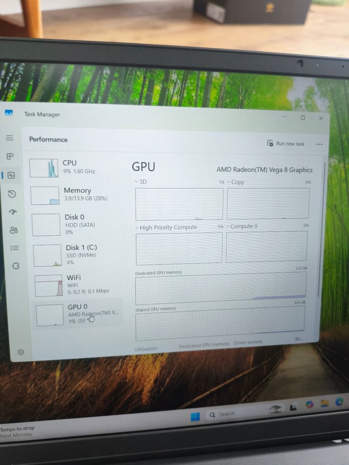Click the WiFi S: 0.2 R: 8.1 Mbps value
349x465 pixels.
[89, 292]
